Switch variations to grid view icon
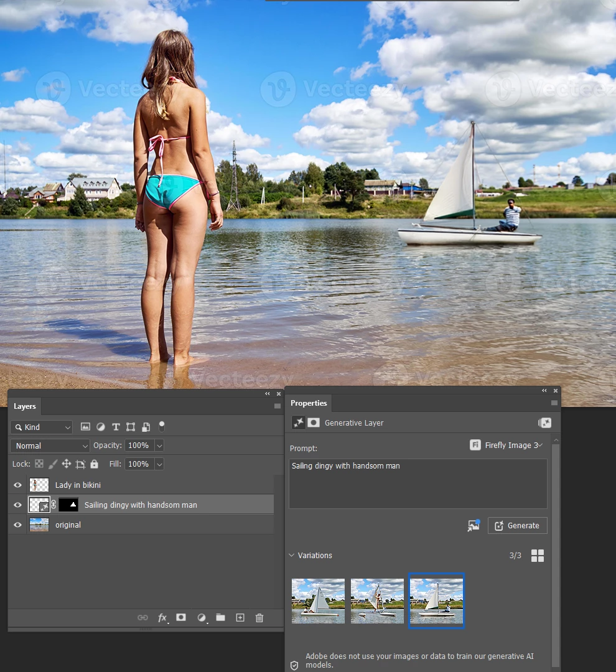 538,556
